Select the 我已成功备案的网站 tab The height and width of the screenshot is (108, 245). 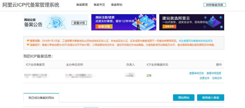click(x=41, y=98)
